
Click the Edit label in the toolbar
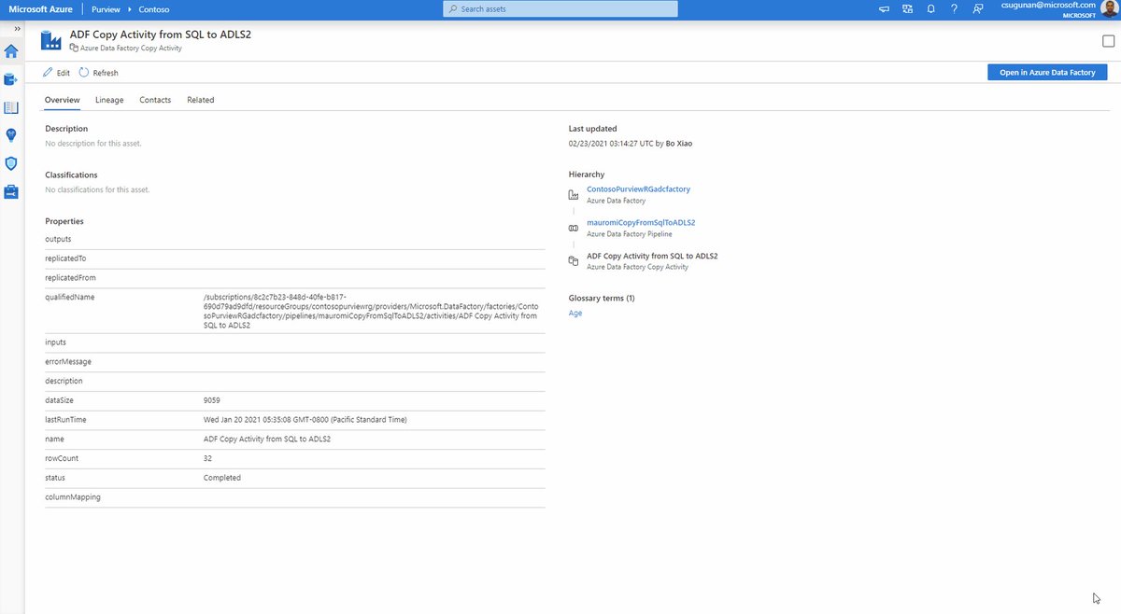pos(64,73)
